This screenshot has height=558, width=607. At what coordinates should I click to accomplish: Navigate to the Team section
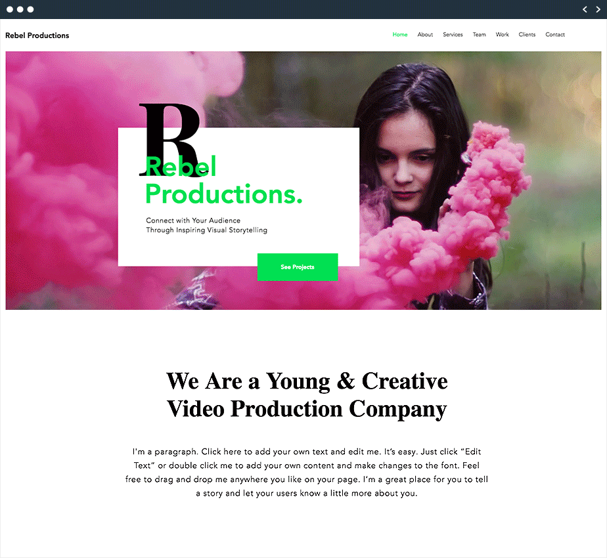pos(479,34)
